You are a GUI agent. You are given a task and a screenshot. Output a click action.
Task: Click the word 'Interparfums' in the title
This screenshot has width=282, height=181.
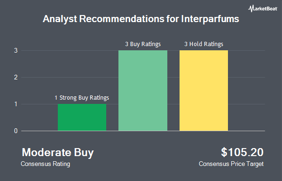coord(210,19)
